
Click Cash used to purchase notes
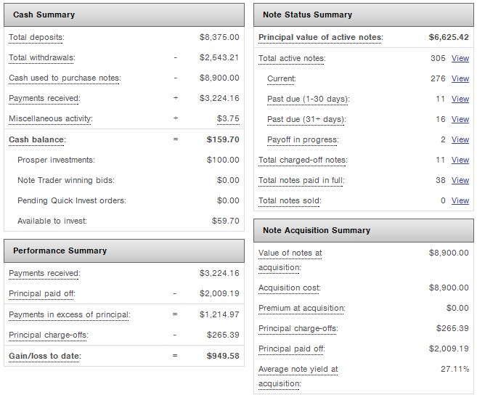pos(65,78)
